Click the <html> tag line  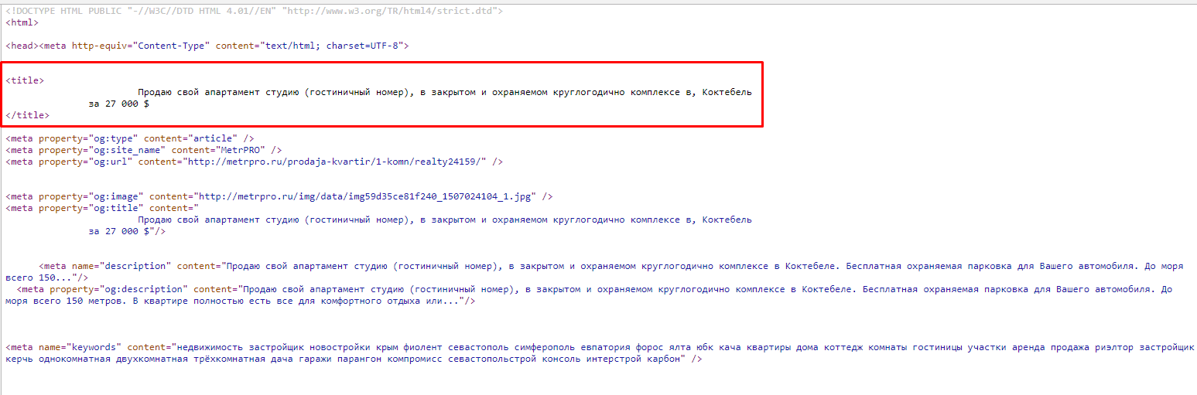point(22,22)
